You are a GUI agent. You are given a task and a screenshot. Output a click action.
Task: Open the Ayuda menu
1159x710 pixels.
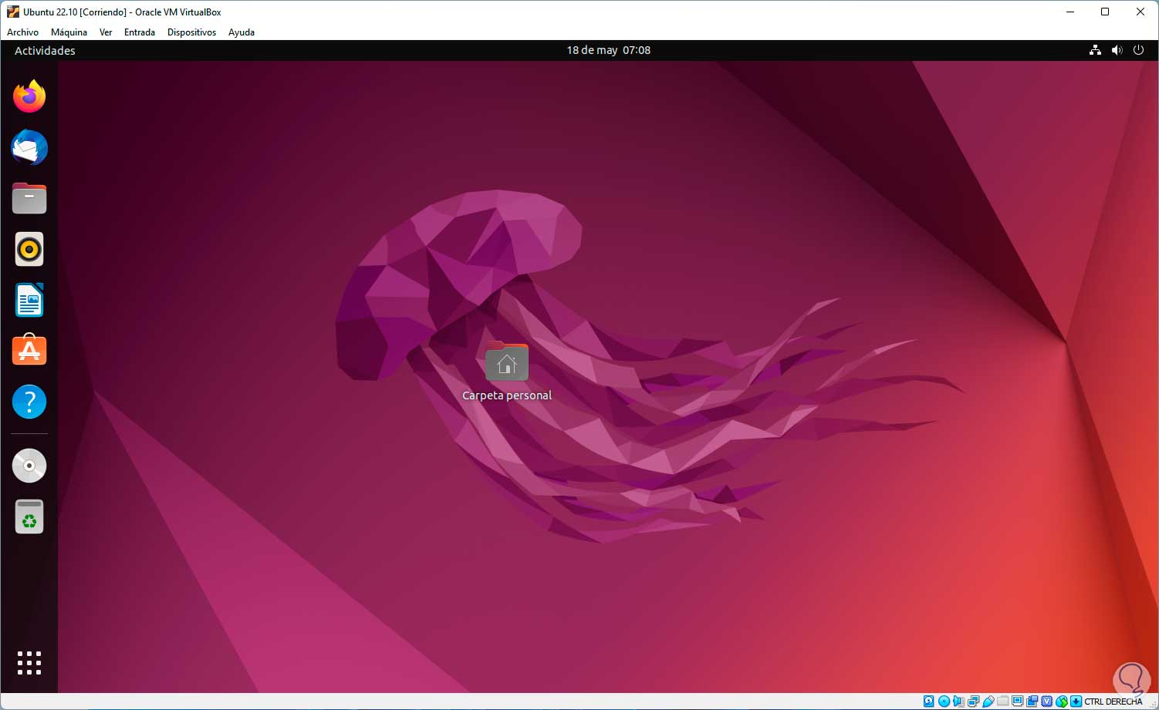click(242, 32)
